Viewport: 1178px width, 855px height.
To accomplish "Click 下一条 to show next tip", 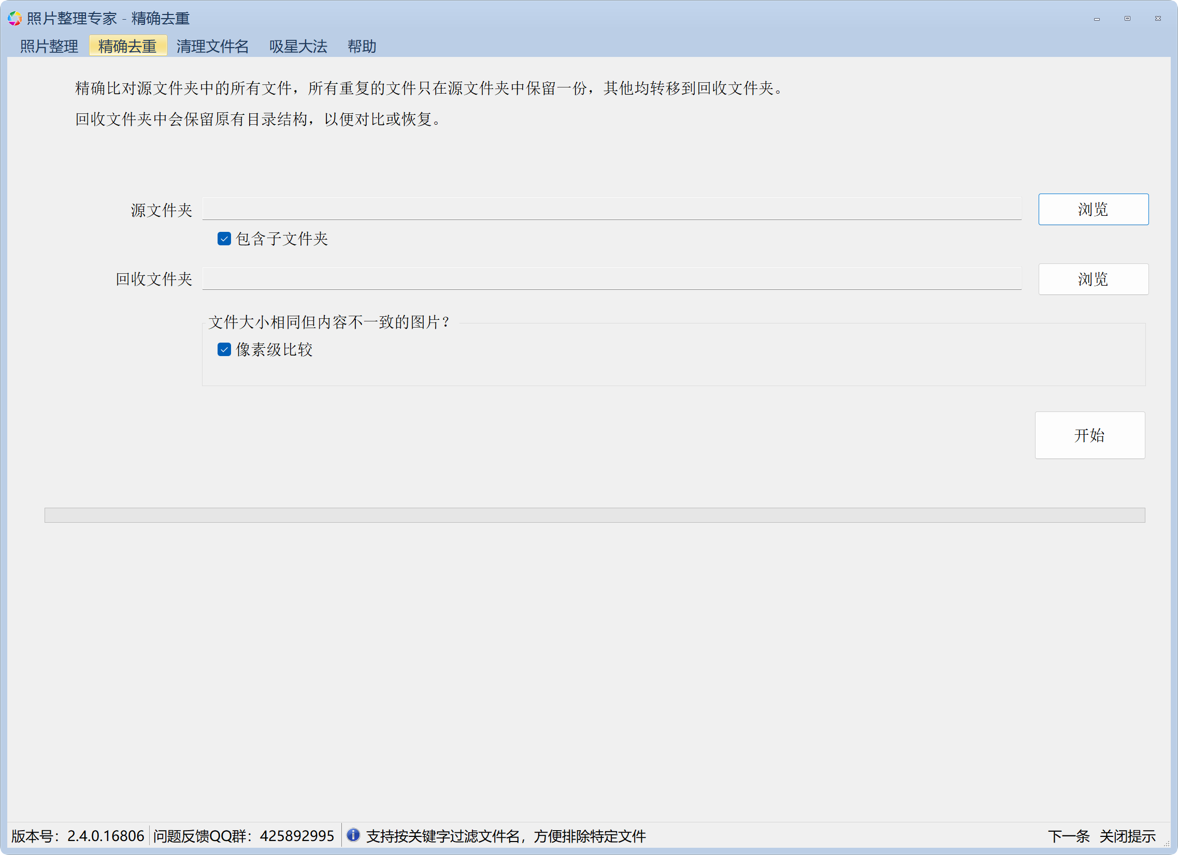I will coord(1068,836).
